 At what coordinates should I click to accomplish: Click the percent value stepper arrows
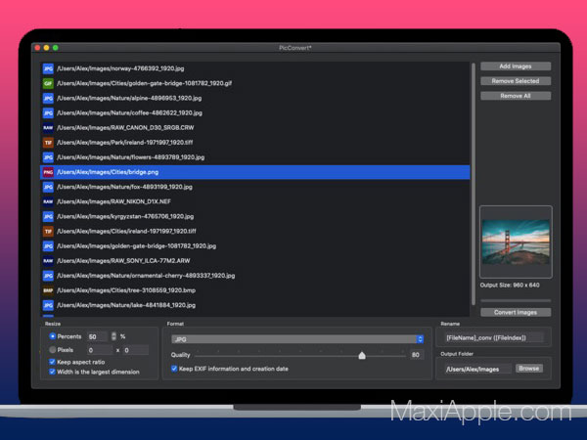click(113, 336)
